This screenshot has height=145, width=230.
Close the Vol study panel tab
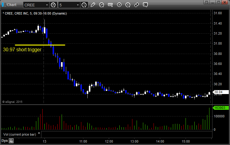pos(39,133)
